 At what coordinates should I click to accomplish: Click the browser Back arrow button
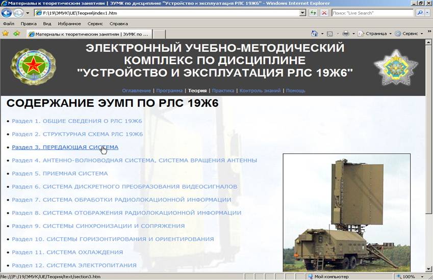[7, 13]
